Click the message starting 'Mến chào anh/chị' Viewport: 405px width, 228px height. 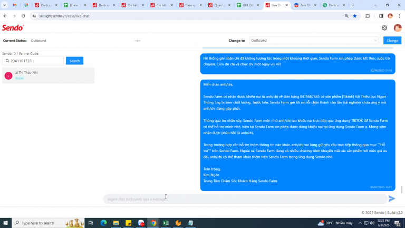point(297,135)
